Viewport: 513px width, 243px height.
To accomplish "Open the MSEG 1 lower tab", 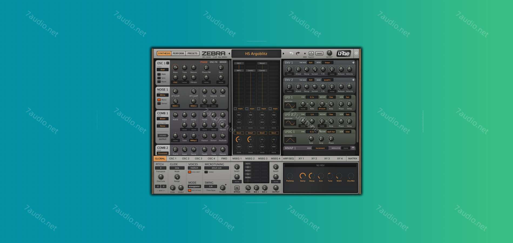I will [x=237, y=158].
